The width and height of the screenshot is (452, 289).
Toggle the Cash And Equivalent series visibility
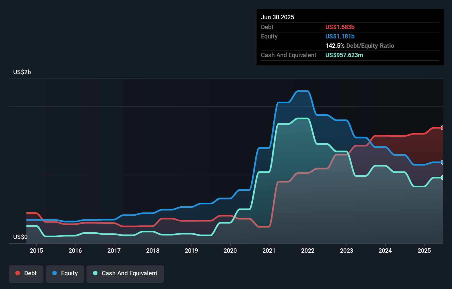(x=125, y=273)
